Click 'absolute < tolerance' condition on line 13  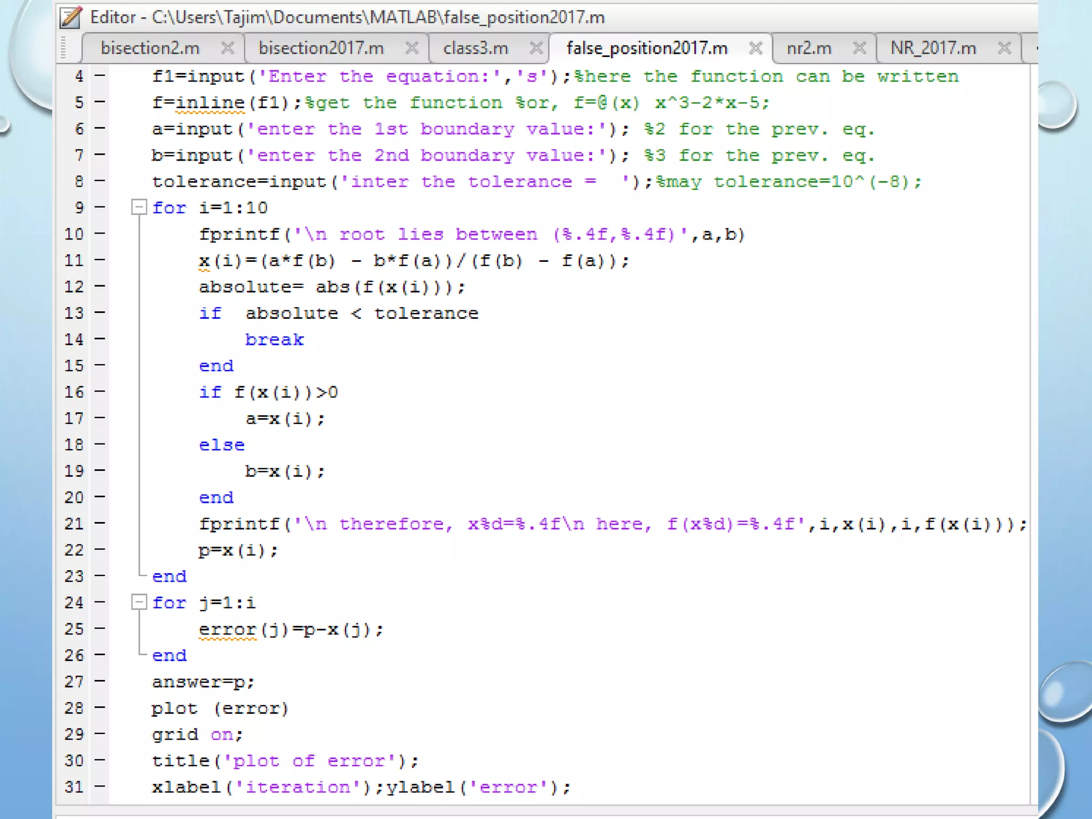(362, 314)
